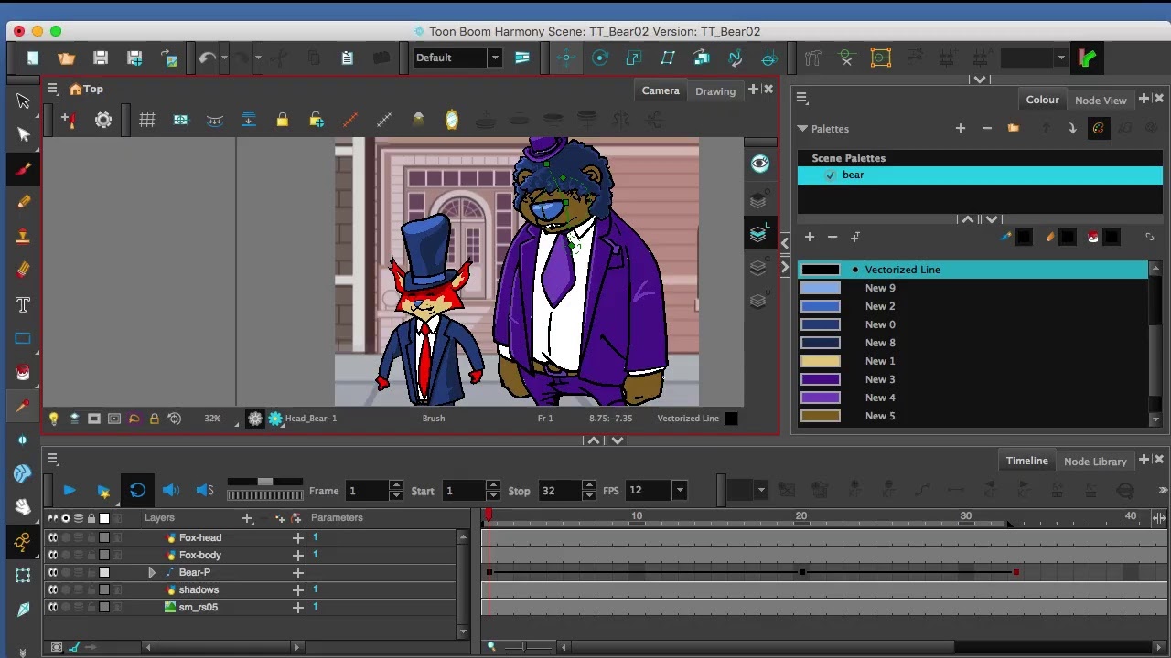Click the add colour plus icon
The width and height of the screenshot is (1171, 658).
pos(809,237)
